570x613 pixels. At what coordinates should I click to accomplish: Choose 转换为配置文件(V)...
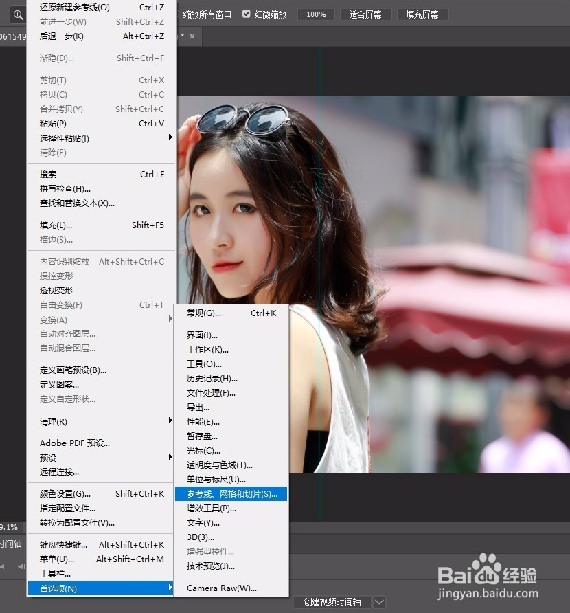click(x=102, y=523)
